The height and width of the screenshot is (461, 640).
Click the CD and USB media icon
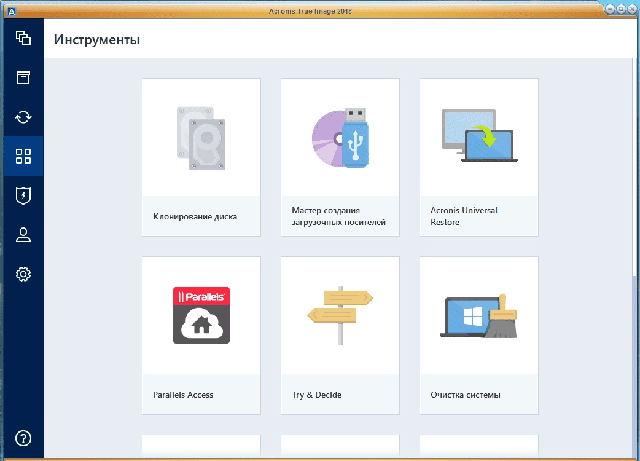point(340,138)
